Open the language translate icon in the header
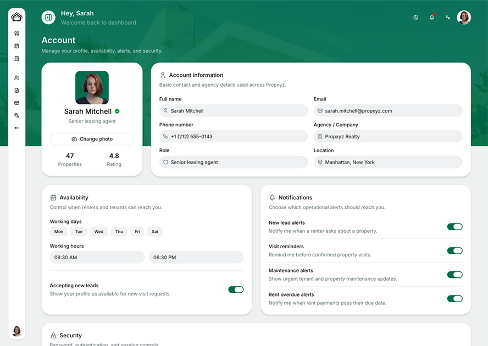 pyautogui.click(x=448, y=18)
